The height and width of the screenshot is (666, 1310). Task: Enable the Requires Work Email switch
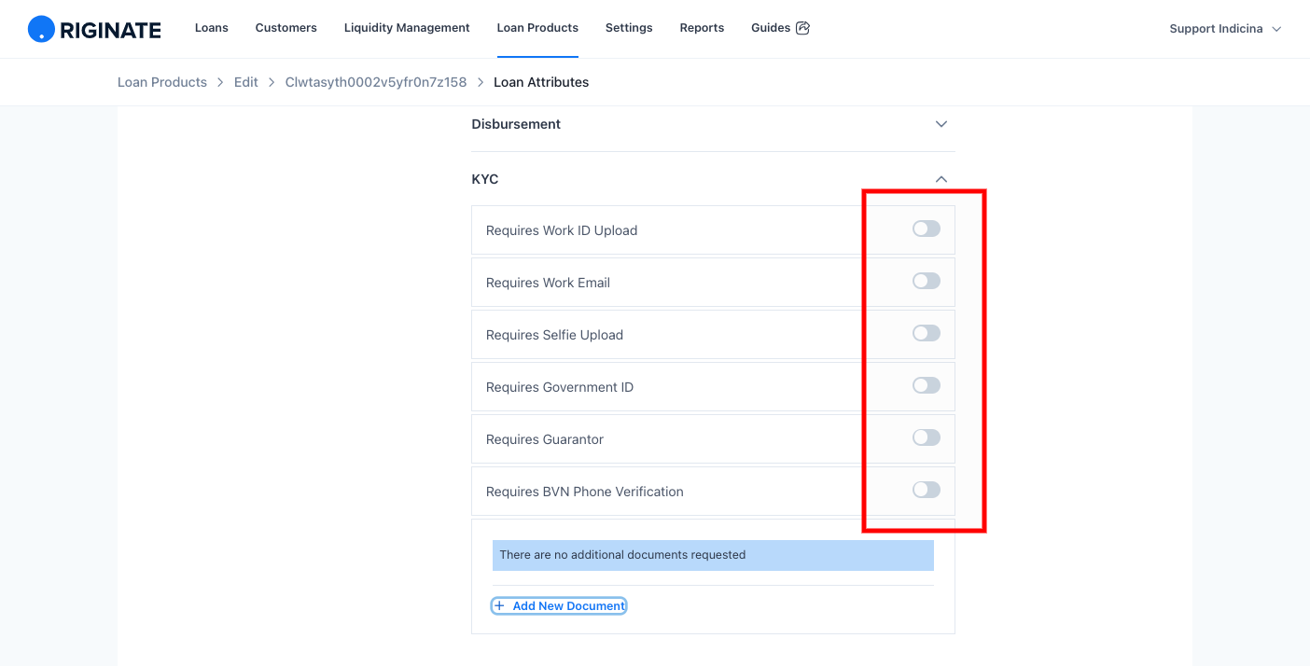click(927, 281)
